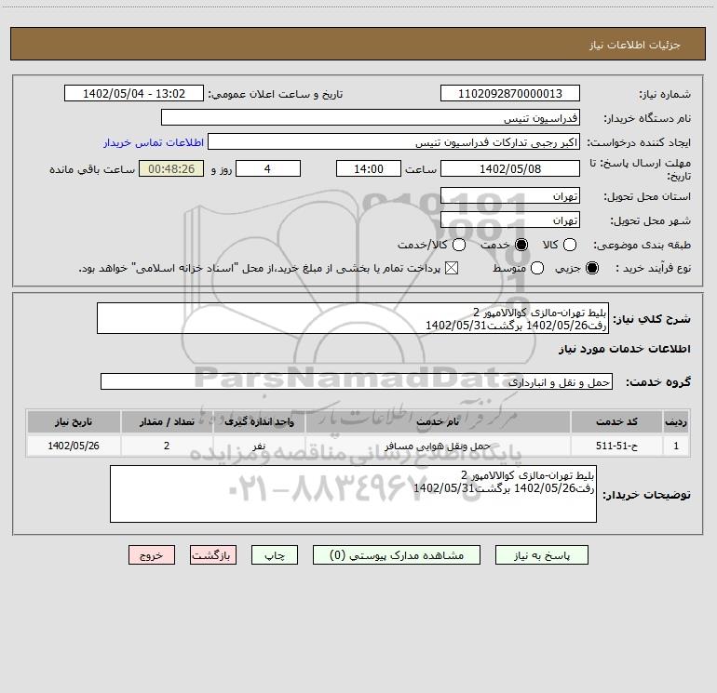Click the unit cell نفر
The height and width of the screenshot is (693, 717).
pos(259,446)
